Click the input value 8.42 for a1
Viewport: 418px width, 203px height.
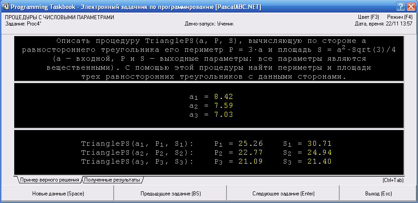223,97
